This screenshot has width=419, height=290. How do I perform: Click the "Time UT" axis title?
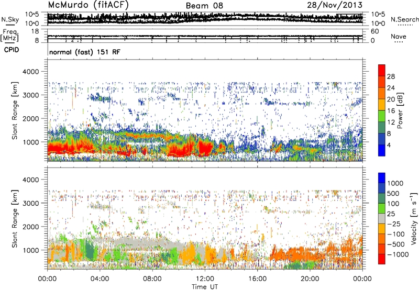click(205, 287)
